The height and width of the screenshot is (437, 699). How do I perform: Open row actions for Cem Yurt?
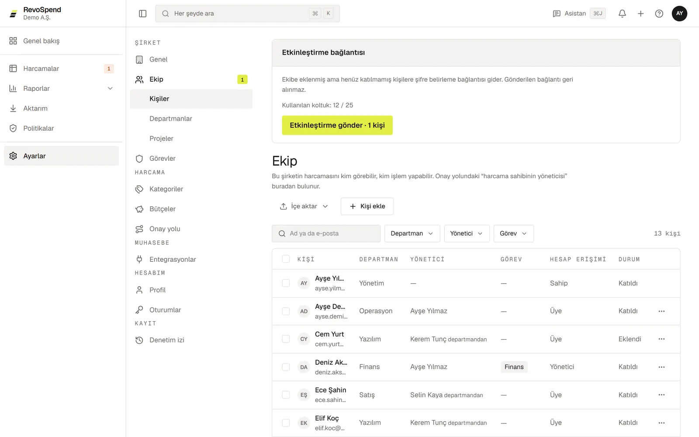tap(661, 339)
